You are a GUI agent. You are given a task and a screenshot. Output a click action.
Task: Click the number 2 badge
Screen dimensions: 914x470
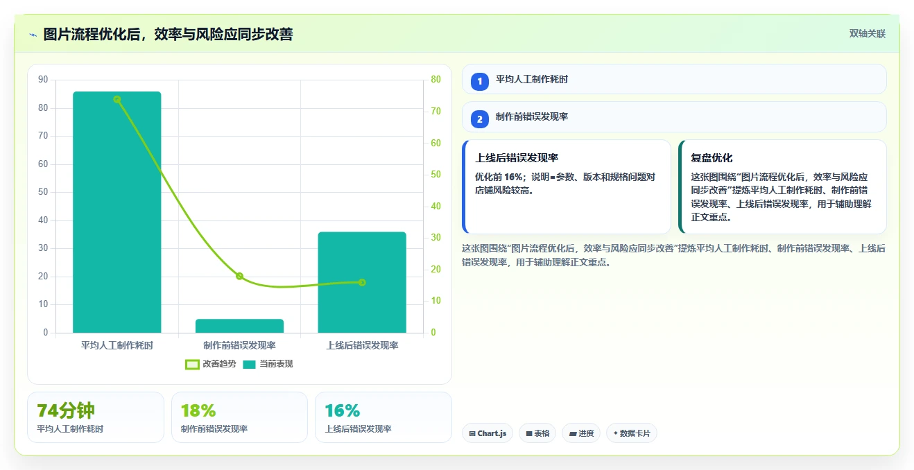pyautogui.click(x=479, y=119)
